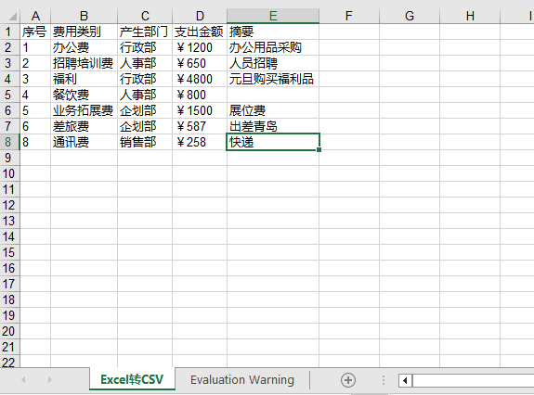Click previous sheet navigation arrow
534x395 pixels.
23,379
